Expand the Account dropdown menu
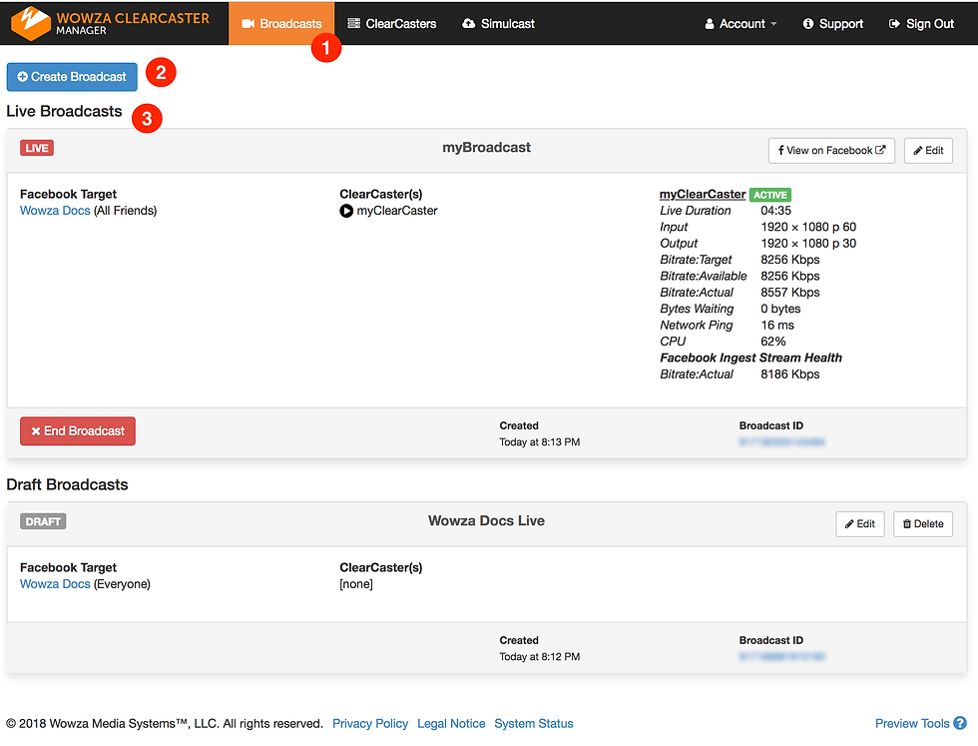 click(x=740, y=24)
